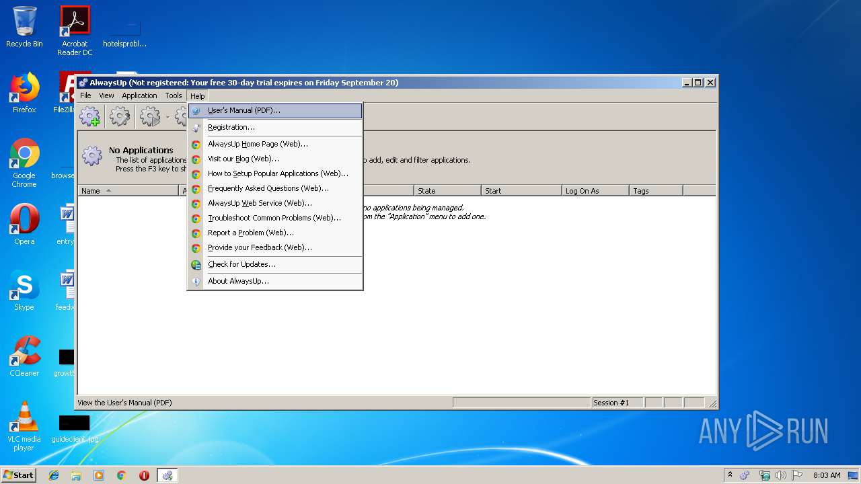
Task: Choose Visit our Blog (Web)
Action: click(x=275, y=159)
